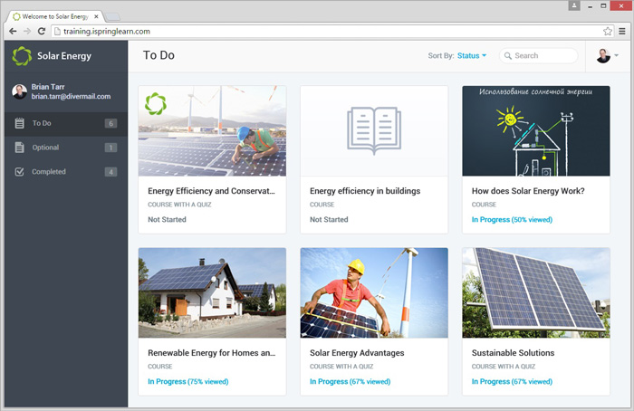Click the Chrome user profile button
The width and height of the screenshot is (634, 411).
click(574, 5)
